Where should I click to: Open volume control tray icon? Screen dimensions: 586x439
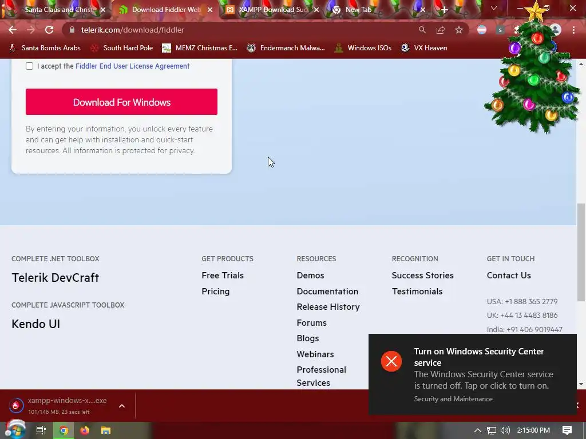point(505,430)
